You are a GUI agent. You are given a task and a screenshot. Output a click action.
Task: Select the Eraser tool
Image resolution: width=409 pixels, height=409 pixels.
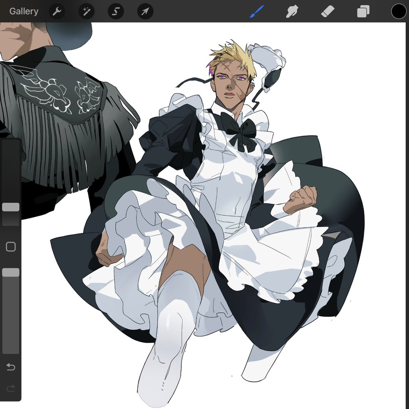point(328,12)
